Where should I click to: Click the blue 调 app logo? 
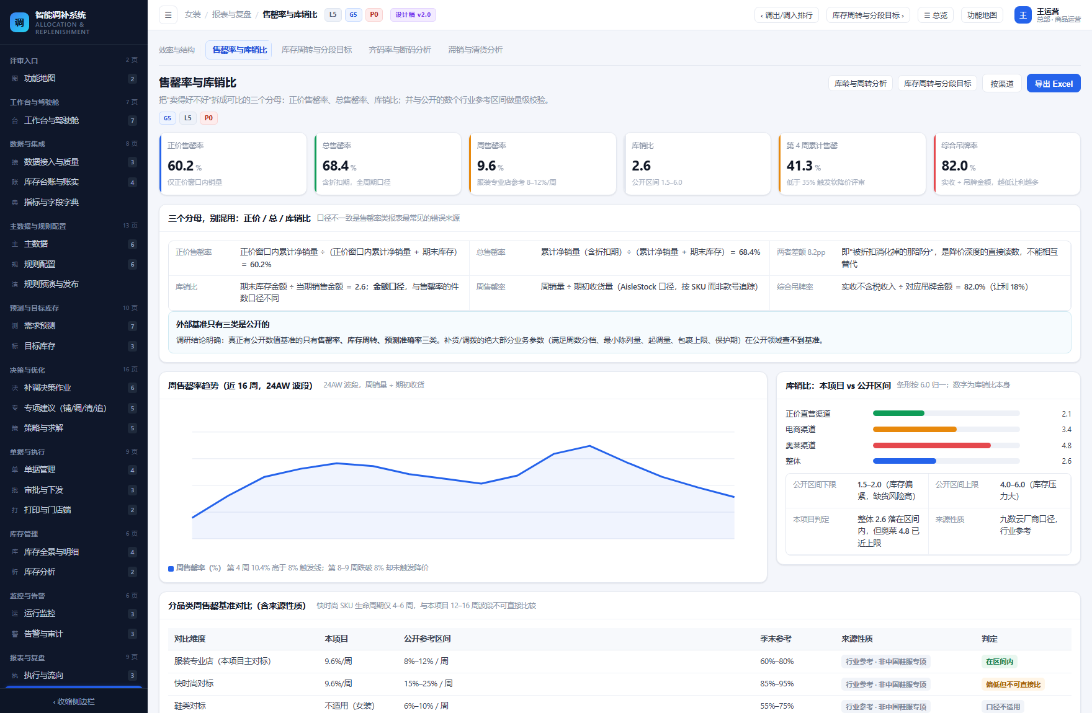19,23
